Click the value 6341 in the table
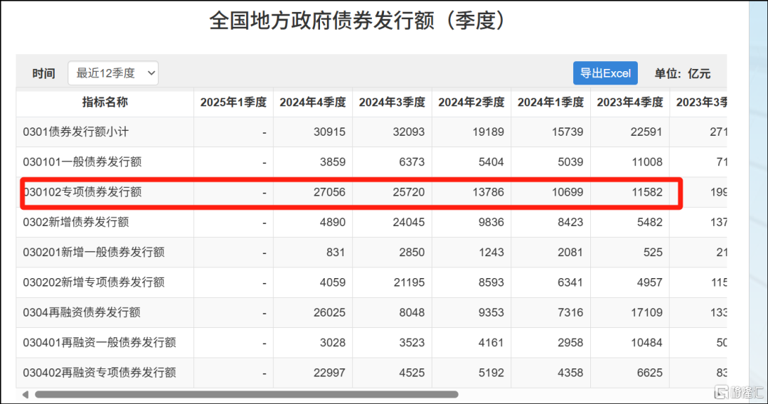This screenshot has width=768, height=404. (570, 282)
